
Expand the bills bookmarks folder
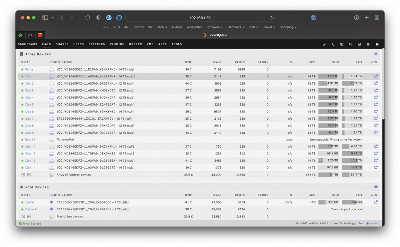coord(254,27)
